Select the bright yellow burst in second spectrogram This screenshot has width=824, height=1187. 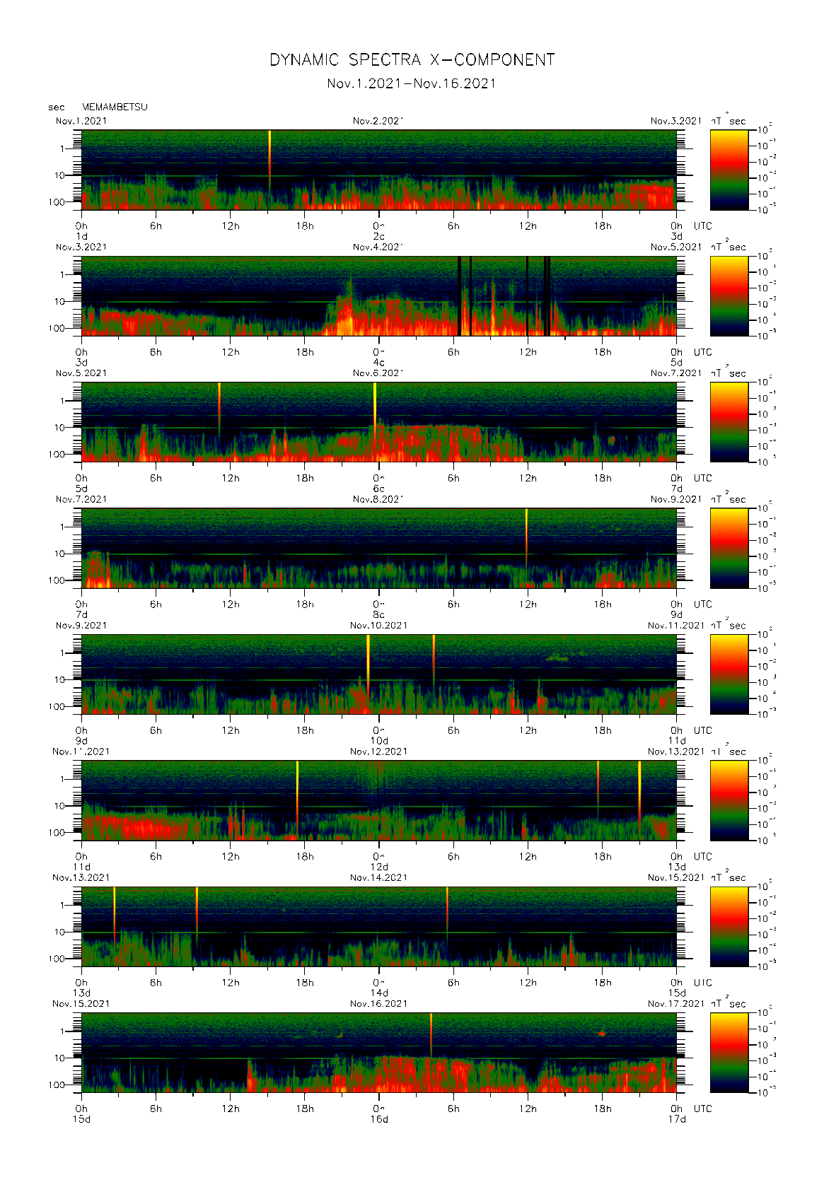click(347, 324)
